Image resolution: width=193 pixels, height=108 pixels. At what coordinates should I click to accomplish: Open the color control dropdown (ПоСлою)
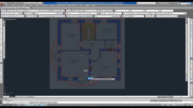[72, 13]
